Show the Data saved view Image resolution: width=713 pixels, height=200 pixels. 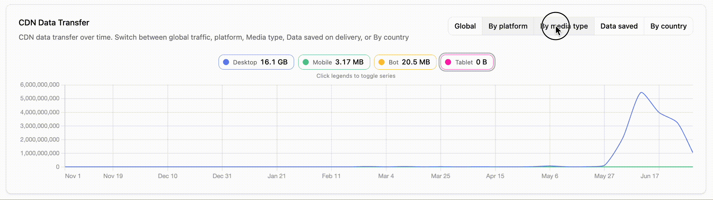click(619, 26)
